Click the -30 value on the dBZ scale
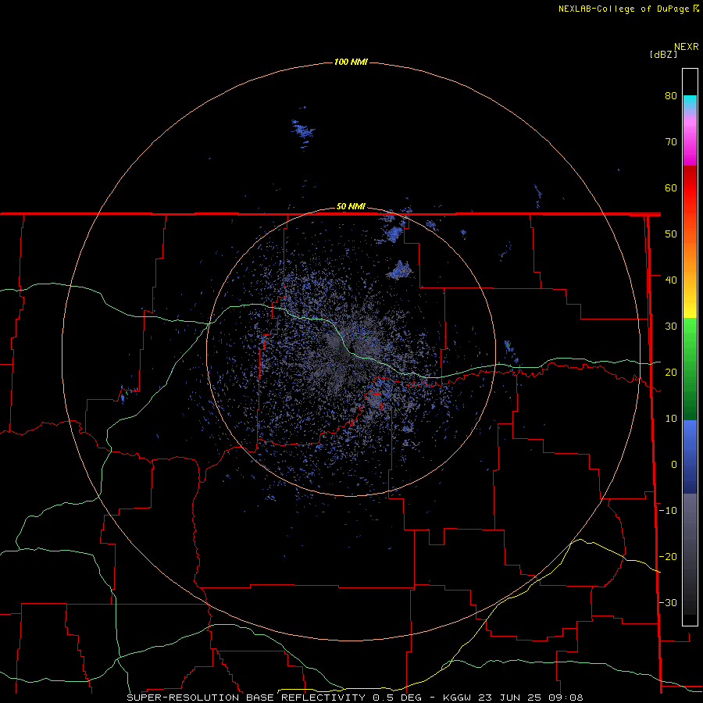Screen dimensions: 703x703 pyautogui.click(x=668, y=603)
